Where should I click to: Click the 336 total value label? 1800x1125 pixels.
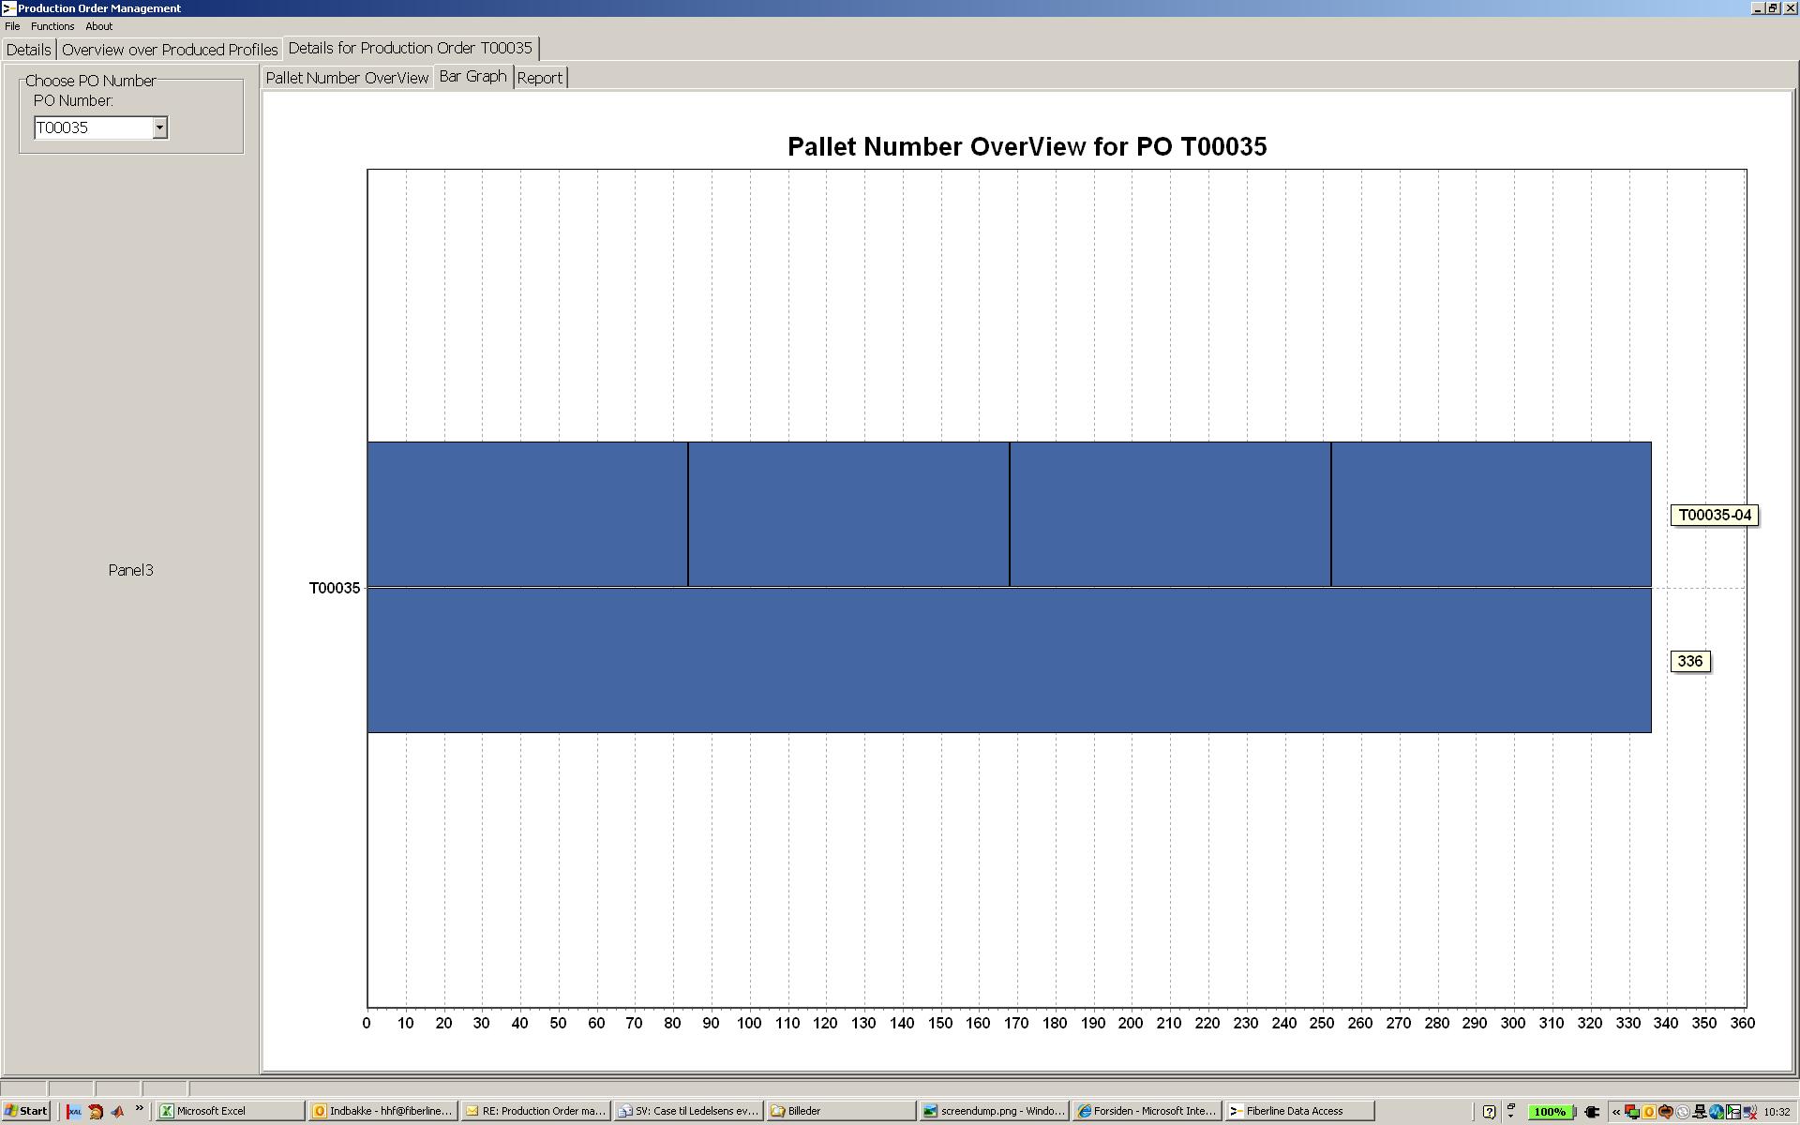pos(1690,661)
